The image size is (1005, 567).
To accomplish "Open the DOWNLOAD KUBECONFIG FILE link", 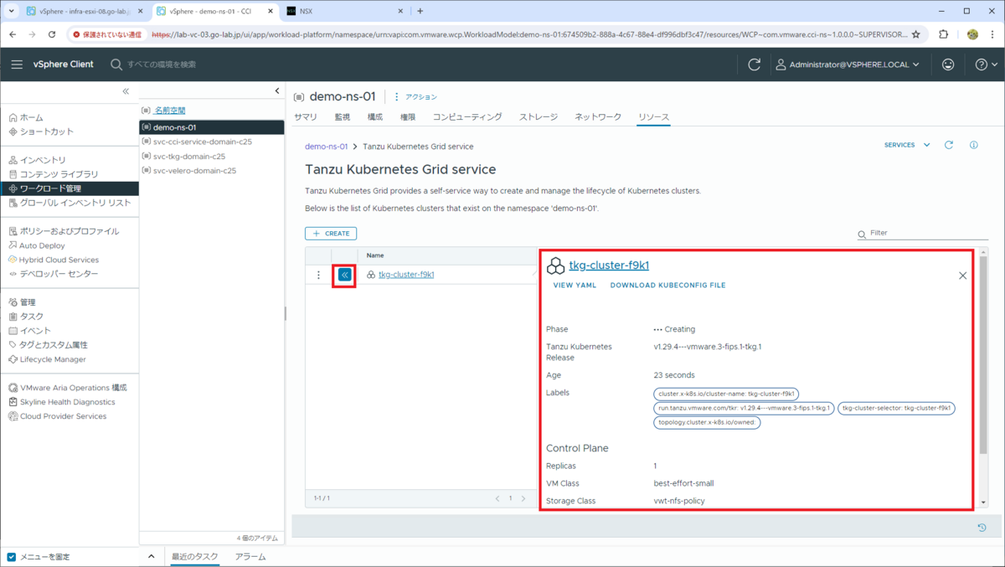I will (667, 285).
